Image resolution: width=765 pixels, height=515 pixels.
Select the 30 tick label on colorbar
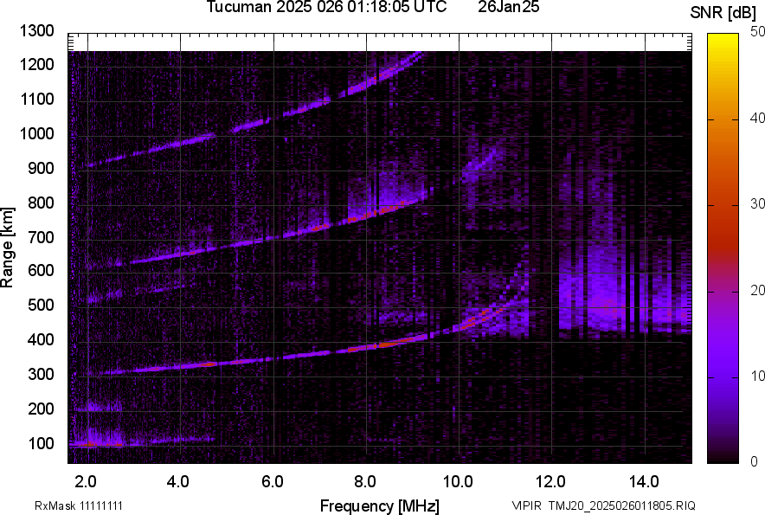[x=758, y=204]
